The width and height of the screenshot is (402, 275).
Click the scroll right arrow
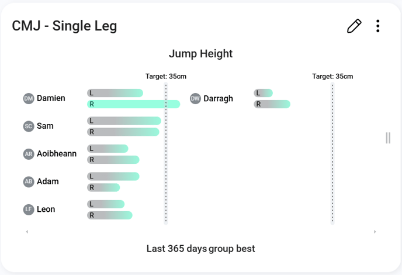click(375, 232)
